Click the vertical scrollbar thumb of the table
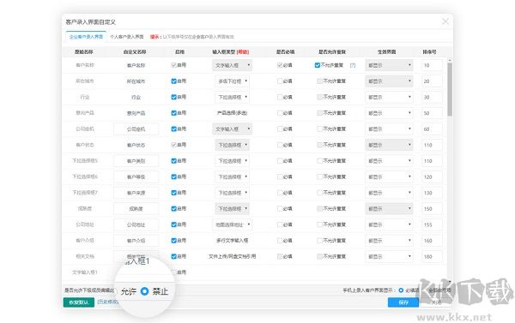The height and width of the screenshot is (323, 515). coord(450,88)
